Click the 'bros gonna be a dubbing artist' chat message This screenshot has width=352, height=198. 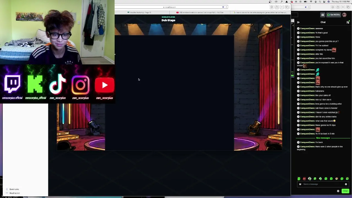tap(328, 104)
